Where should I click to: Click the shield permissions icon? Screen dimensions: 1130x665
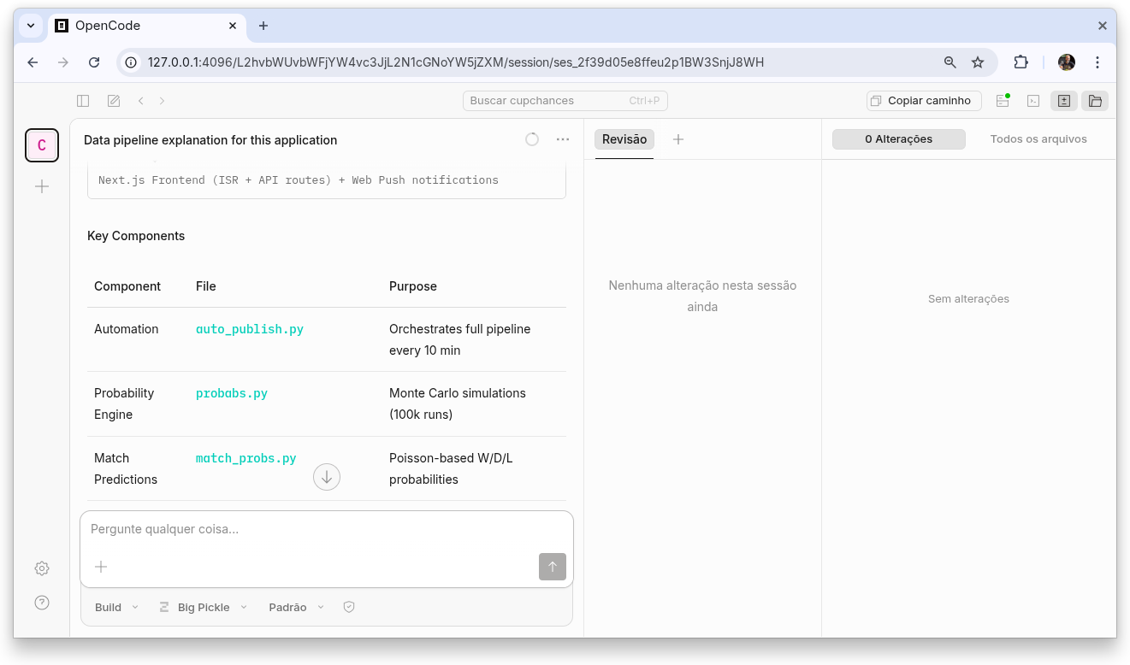click(349, 607)
